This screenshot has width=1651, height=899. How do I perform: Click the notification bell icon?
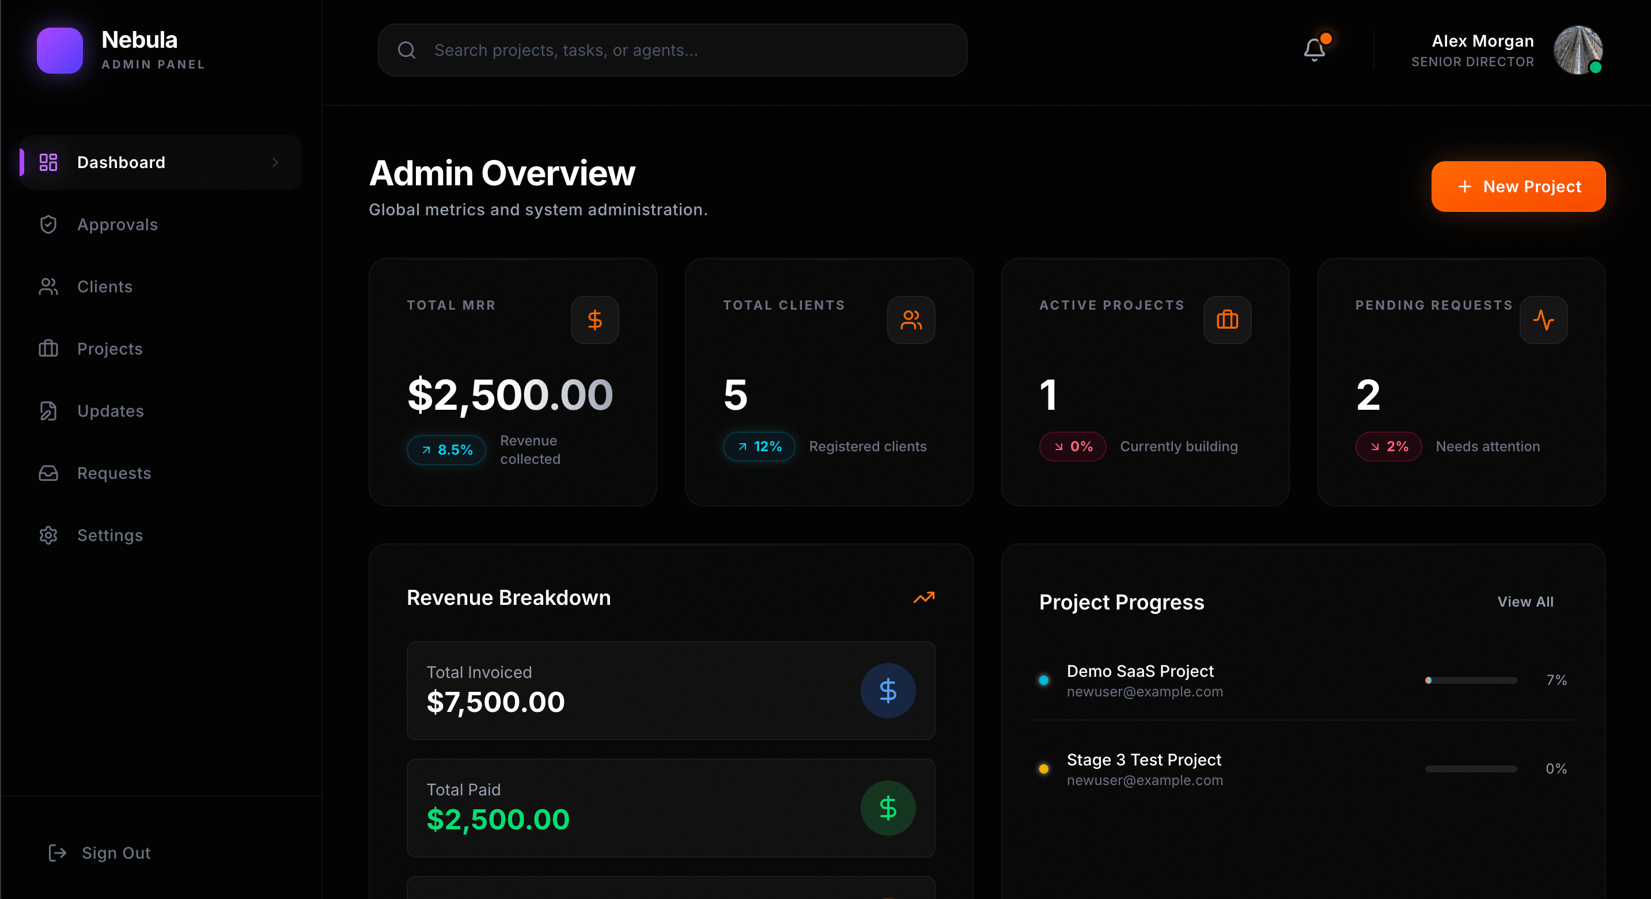click(x=1314, y=49)
